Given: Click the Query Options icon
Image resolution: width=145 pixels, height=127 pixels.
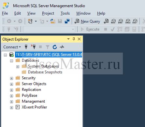Looking at the screenshot, I should tap(127, 29).
